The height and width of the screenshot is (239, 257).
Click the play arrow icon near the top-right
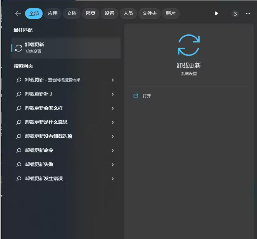click(x=216, y=13)
